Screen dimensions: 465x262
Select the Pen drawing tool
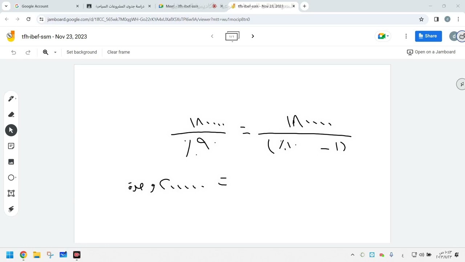point(11,99)
